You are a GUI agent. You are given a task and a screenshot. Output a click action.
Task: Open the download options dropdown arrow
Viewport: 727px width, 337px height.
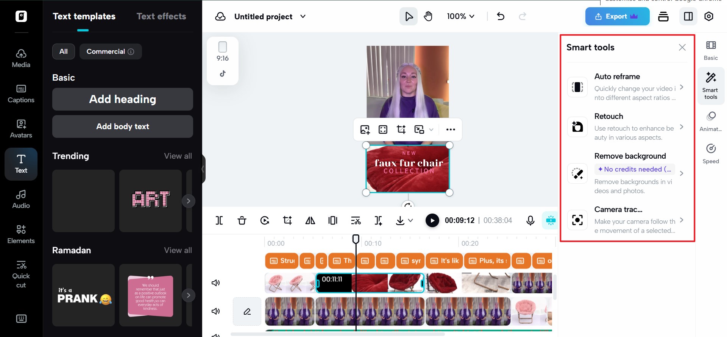410,220
